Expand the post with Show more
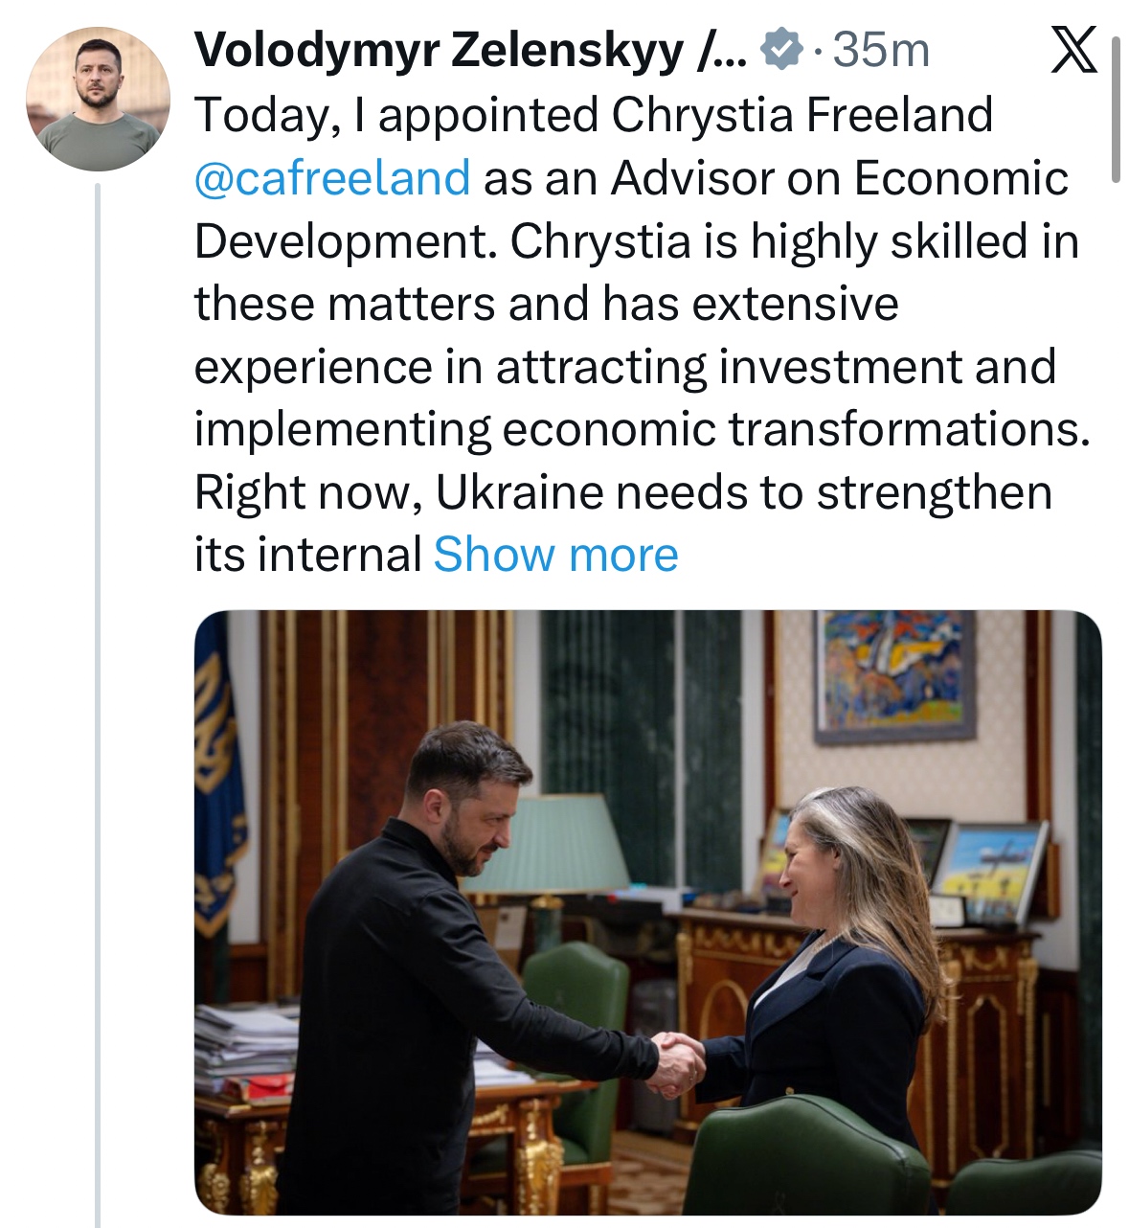Screen dimensions: 1129x1228 [x=555, y=555]
